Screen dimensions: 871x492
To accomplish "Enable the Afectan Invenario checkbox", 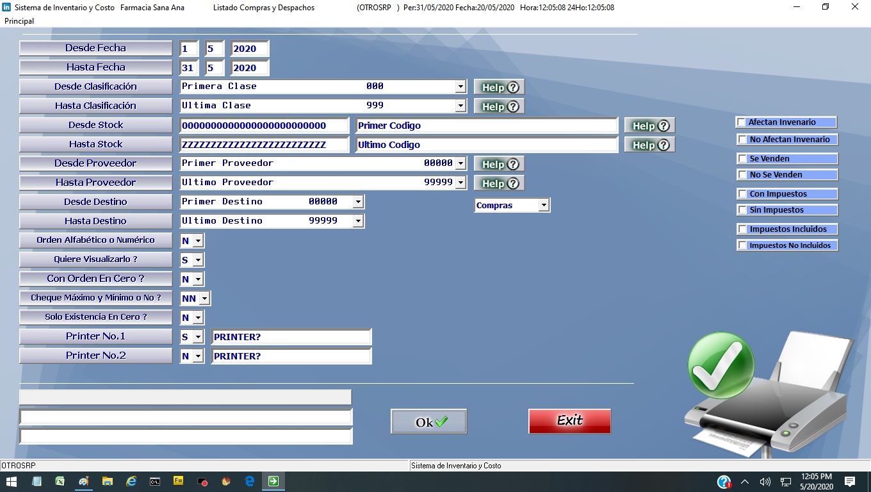I will pyautogui.click(x=742, y=122).
